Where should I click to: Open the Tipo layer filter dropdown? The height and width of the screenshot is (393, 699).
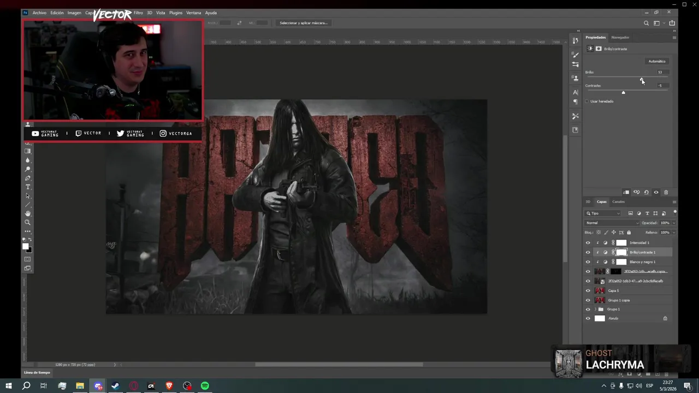[x=603, y=213]
